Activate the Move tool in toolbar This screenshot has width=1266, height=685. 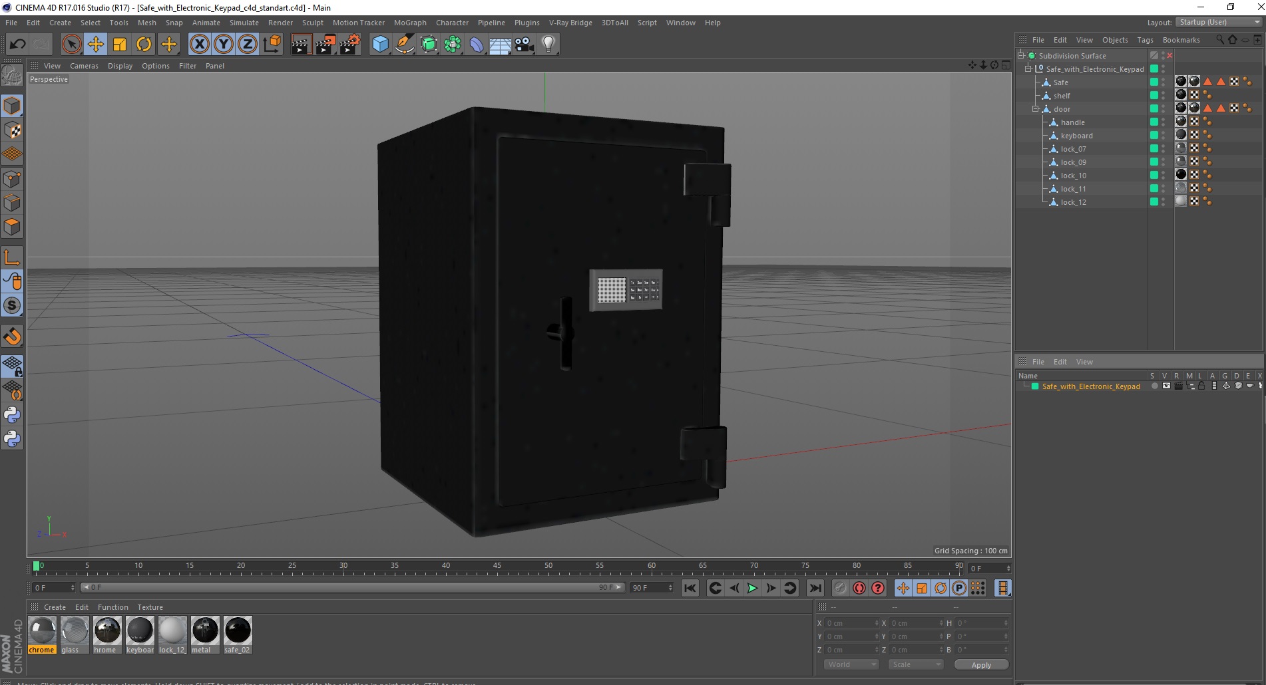tap(96, 45)
